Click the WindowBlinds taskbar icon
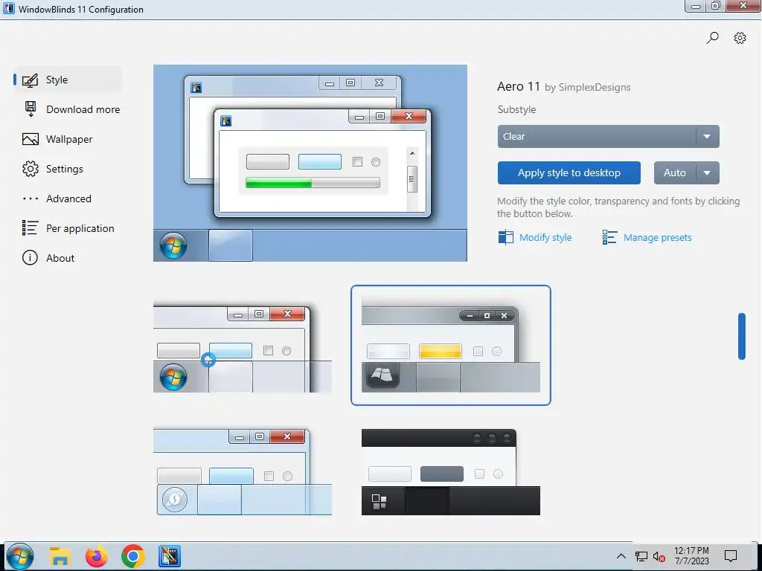The height and width of the screenshot is (571, 762). tap(170, 556)
